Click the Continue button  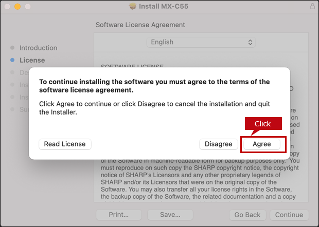289,215
